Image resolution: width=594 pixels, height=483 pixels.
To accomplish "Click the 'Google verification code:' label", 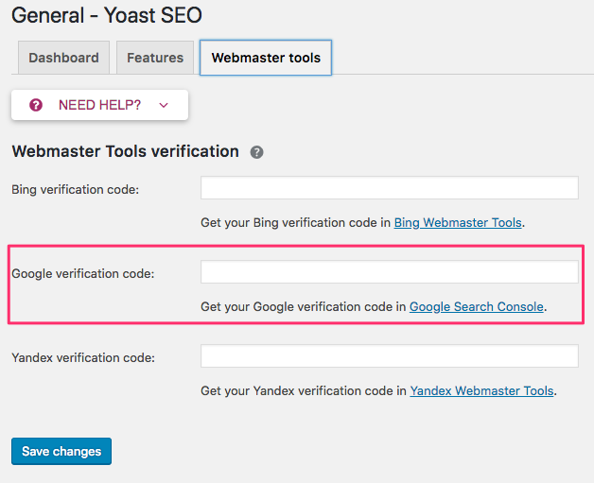I will tap(83, 274).
